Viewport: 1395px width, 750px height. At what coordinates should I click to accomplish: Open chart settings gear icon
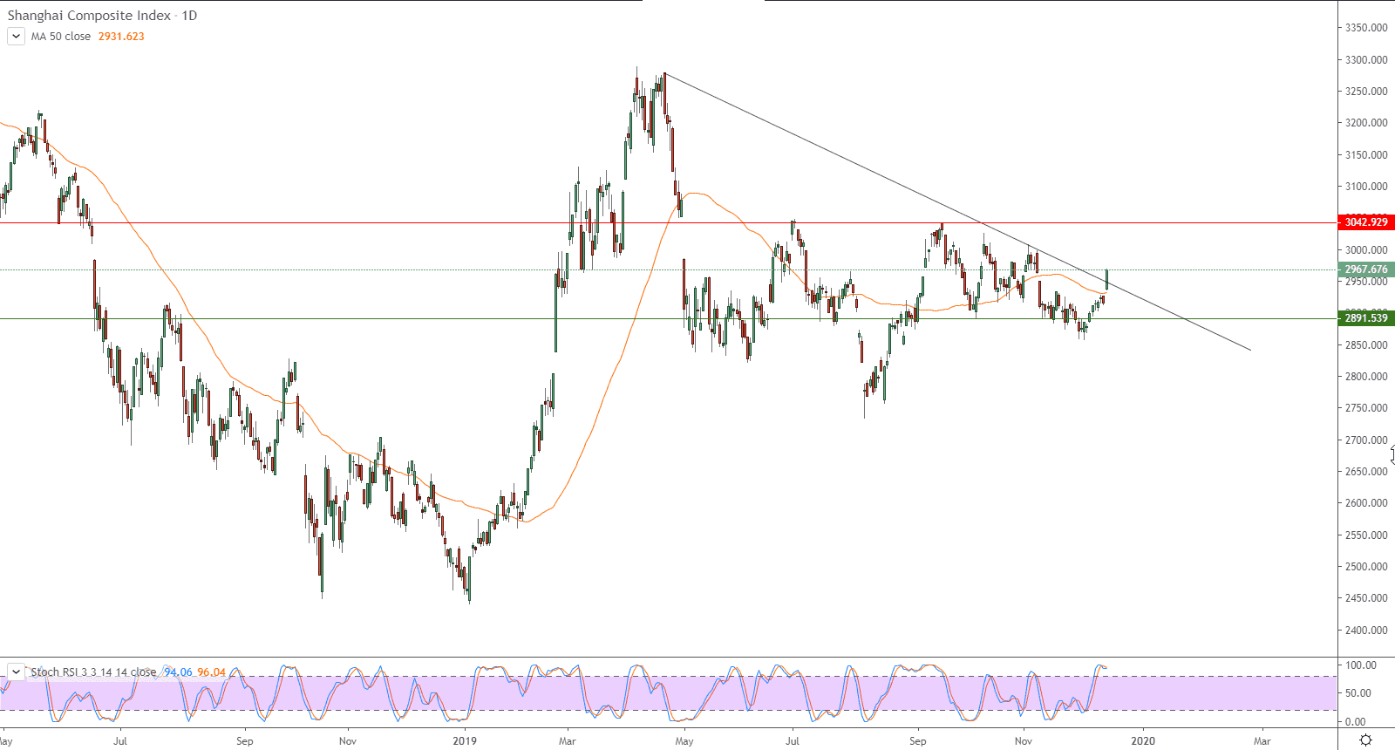[1365, 740]
